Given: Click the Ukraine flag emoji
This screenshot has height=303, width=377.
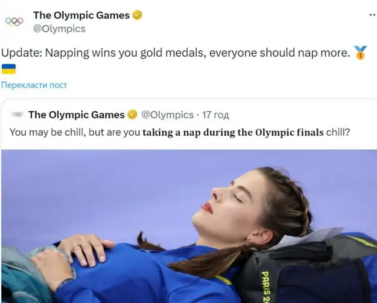Looking at the screenshot, I should point(8,69).
